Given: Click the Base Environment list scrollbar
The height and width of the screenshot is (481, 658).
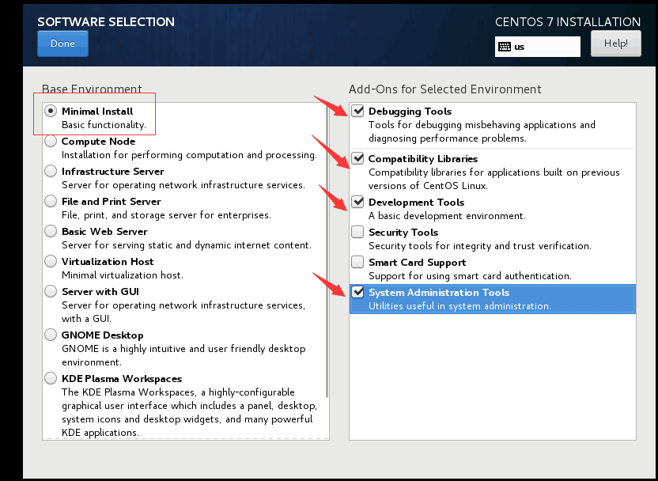Looking at the screenshot, I should (327, 252).
